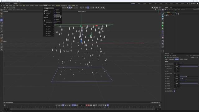Click the Birthrate Editor value field
This screenshot has width=199, height=112.
click(177, 63)
